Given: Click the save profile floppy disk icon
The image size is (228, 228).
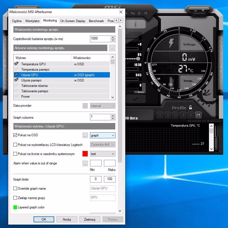Looking at the screenshot, I should [198, 115].
